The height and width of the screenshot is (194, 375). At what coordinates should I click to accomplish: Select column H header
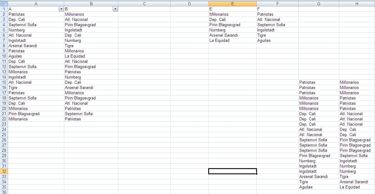tap(357, 4)
